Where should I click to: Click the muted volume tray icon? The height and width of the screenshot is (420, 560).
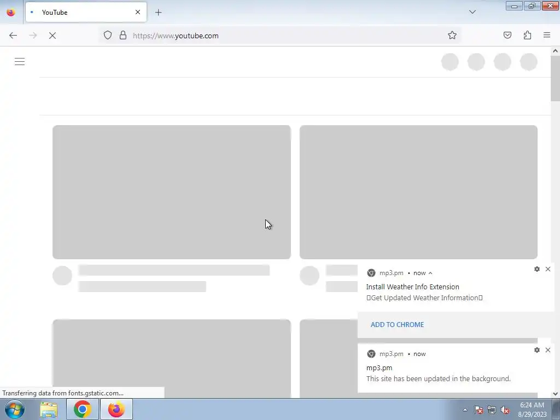coord(505,410)
